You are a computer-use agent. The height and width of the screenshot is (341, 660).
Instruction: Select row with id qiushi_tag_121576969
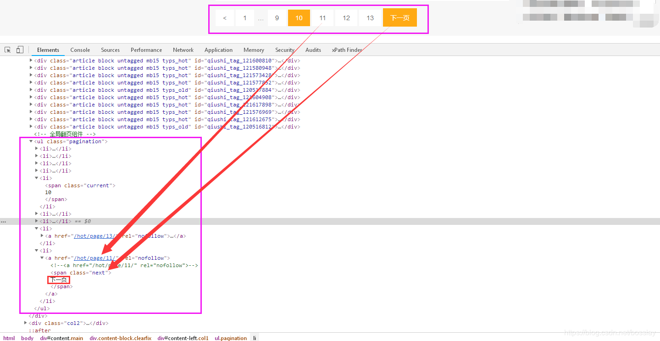(x=167, y=112)
